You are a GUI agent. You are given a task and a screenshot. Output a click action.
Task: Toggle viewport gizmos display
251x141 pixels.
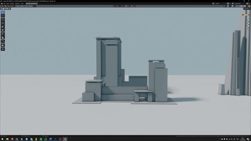pos(228,6)
